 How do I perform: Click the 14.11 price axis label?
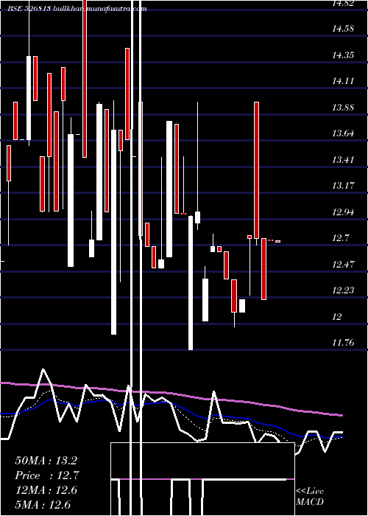click(343, 81)
